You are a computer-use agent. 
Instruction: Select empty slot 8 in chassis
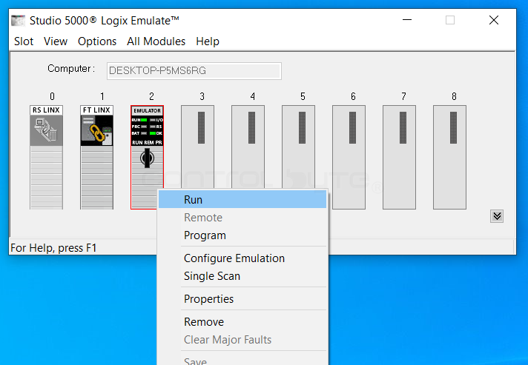point(450,157)
